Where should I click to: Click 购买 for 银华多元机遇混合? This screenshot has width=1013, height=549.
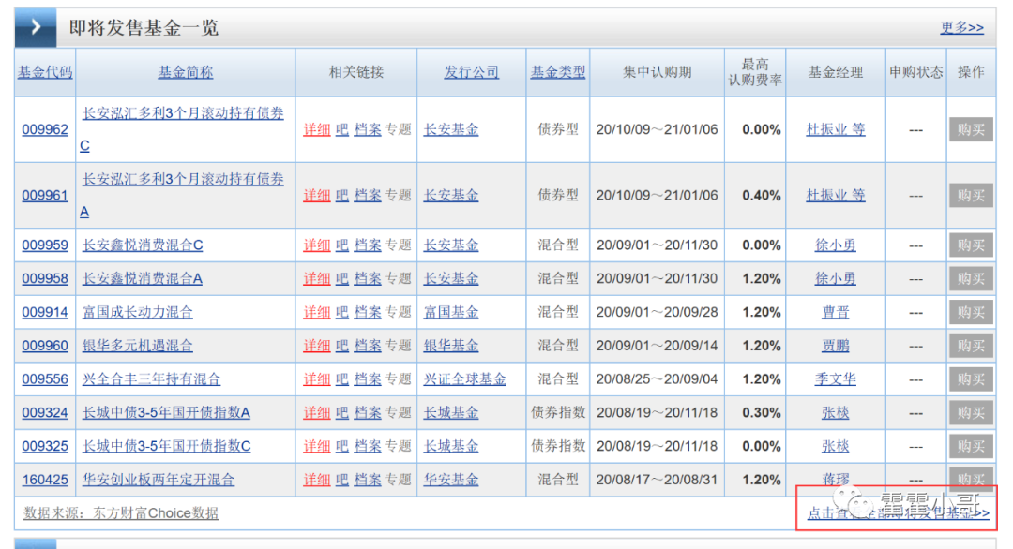tap(971, 346)
